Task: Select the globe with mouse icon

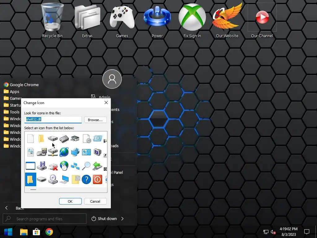Action: pyautogui.click(x=64, y=166)
